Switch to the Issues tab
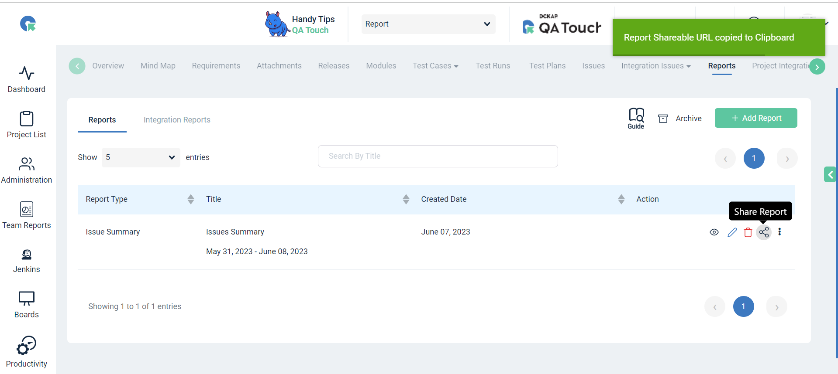Screen dimensions: 838x374 coord(593,66)
